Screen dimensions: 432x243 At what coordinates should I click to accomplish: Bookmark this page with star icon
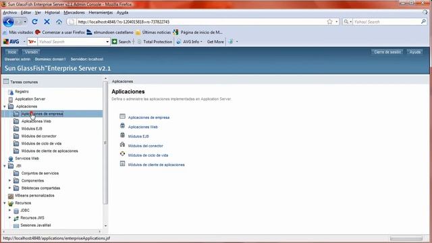(329, 22)
